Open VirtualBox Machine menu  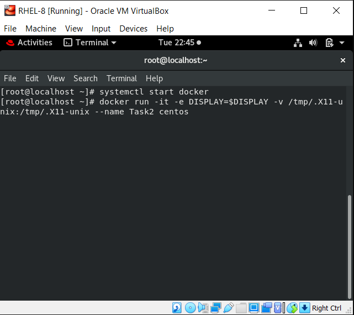click(x=41, y=29)
